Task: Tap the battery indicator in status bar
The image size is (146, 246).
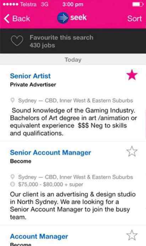Action: pyautogui.click(x=138, y=4)
